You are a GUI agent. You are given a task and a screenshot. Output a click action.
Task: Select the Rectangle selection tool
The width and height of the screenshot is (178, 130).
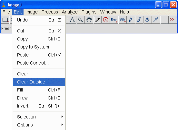click(x=5, y=20)
